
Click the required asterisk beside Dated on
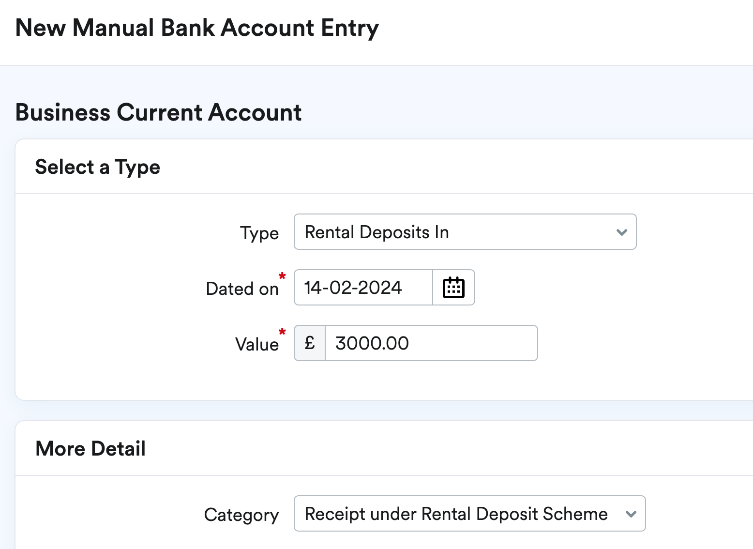pyautogui.click(x=282, y=276)
